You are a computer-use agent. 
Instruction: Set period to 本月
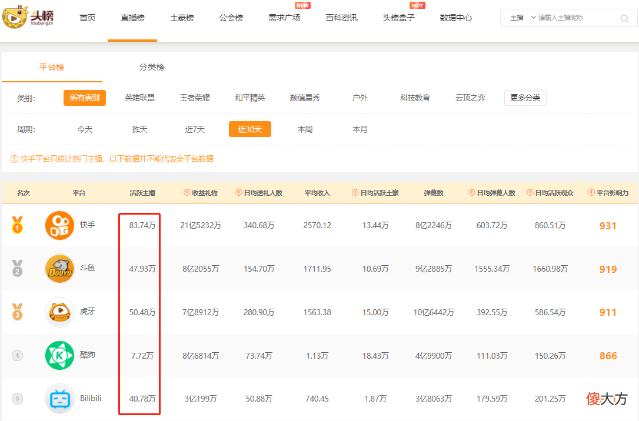click(x=360, y=129)
